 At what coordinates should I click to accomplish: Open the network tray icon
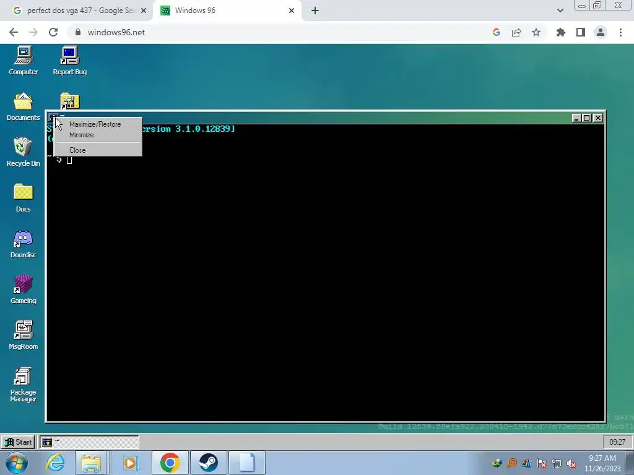point(557,463)
